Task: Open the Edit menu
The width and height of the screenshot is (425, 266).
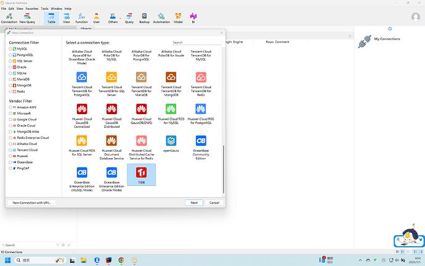Action: [x=11, y=9]
